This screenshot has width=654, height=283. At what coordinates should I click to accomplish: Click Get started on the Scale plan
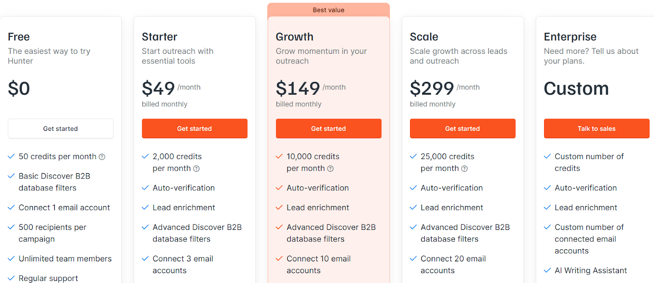point(462,128)
